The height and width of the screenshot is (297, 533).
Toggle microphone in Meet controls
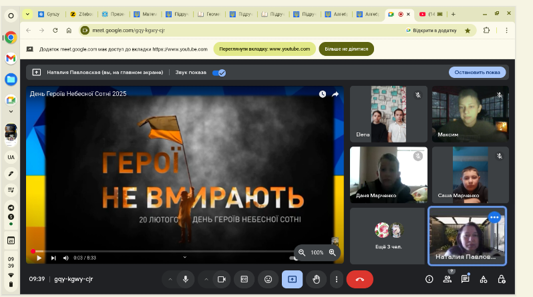186,279
